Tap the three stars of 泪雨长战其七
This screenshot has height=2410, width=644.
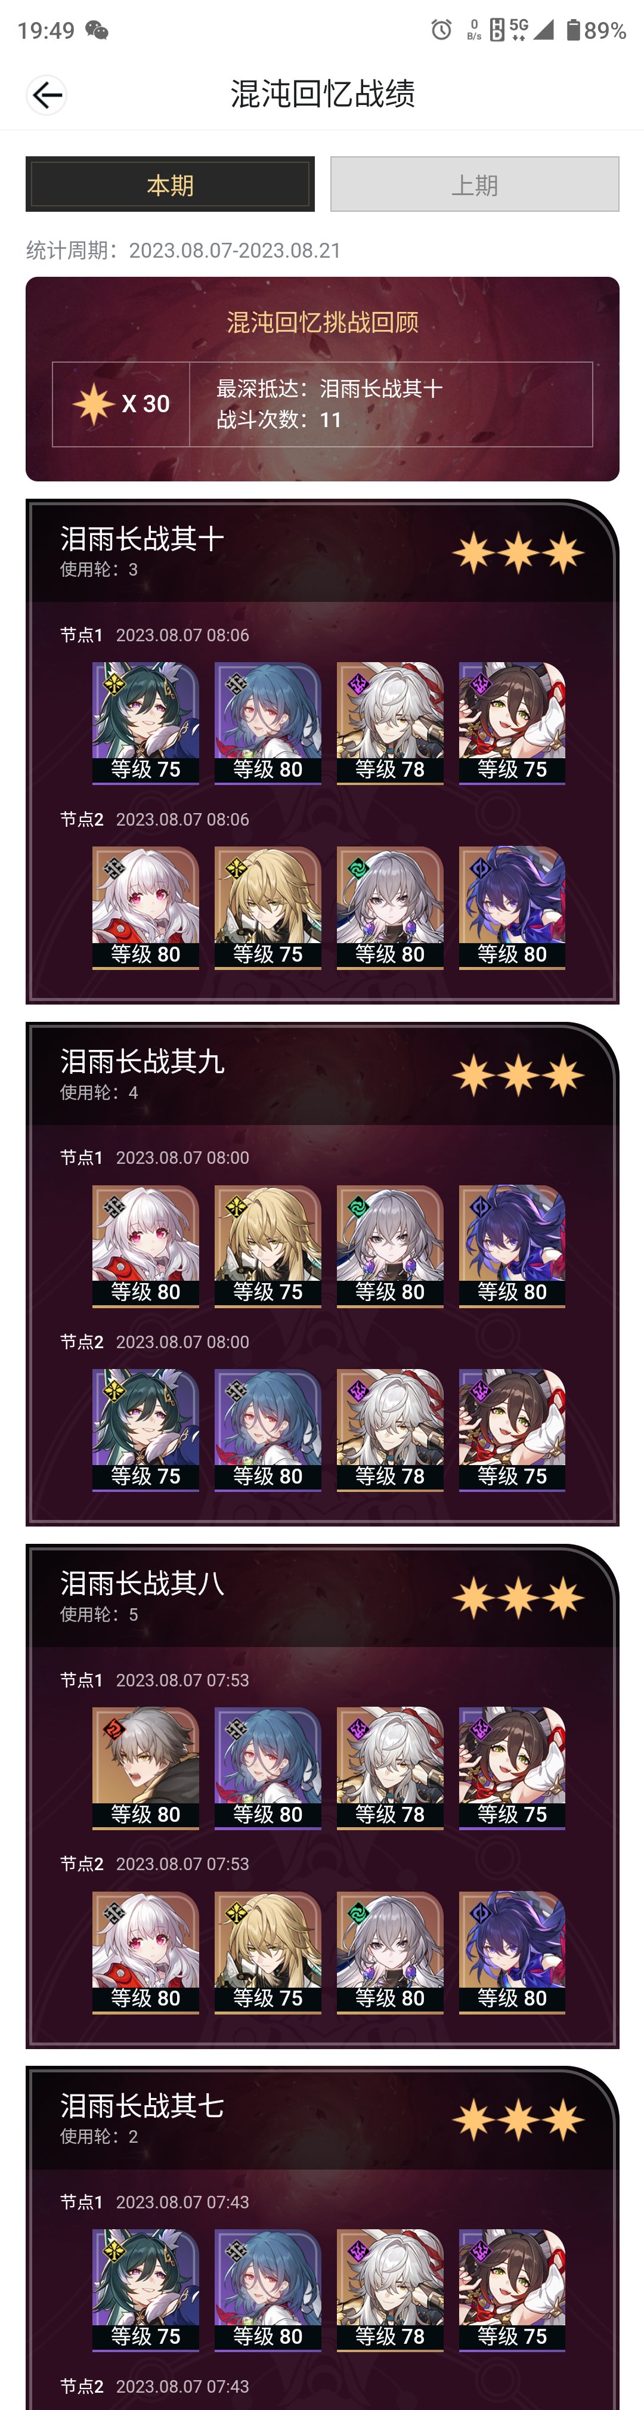[x=519, y=2120]
